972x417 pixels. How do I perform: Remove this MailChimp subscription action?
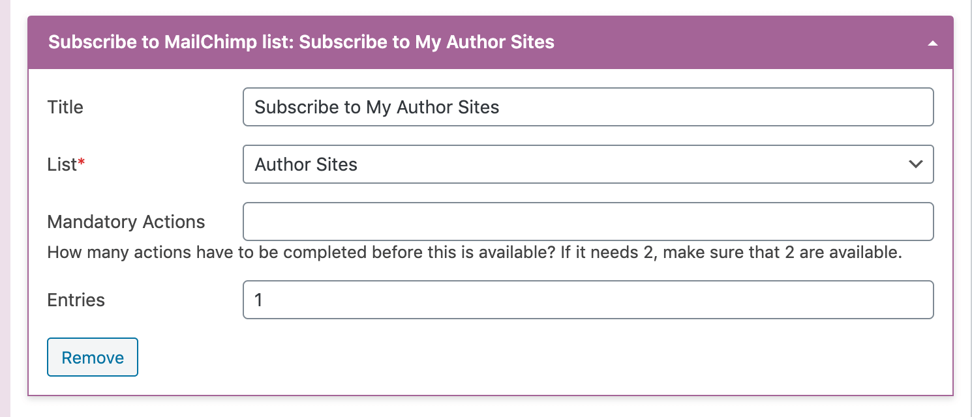(x=92, y=357)
